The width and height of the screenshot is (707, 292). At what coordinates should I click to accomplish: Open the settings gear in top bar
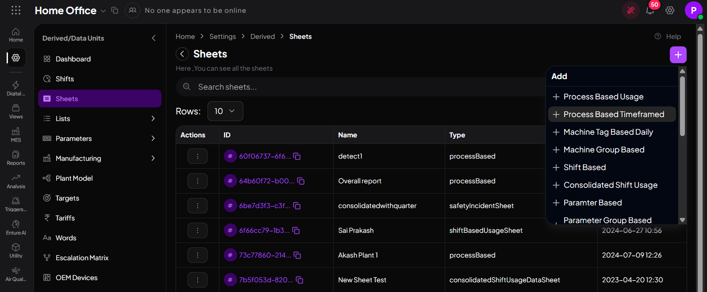(x=670, y=10)
